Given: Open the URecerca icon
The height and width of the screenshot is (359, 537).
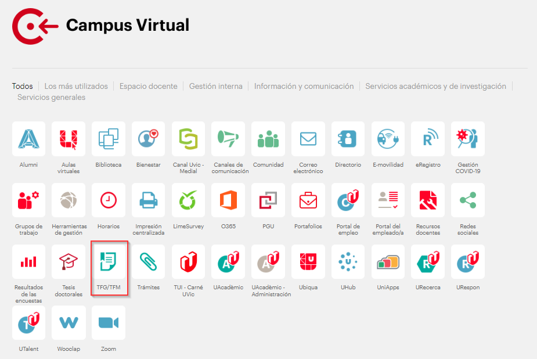Looking at the screenshot, I should 428,262.
